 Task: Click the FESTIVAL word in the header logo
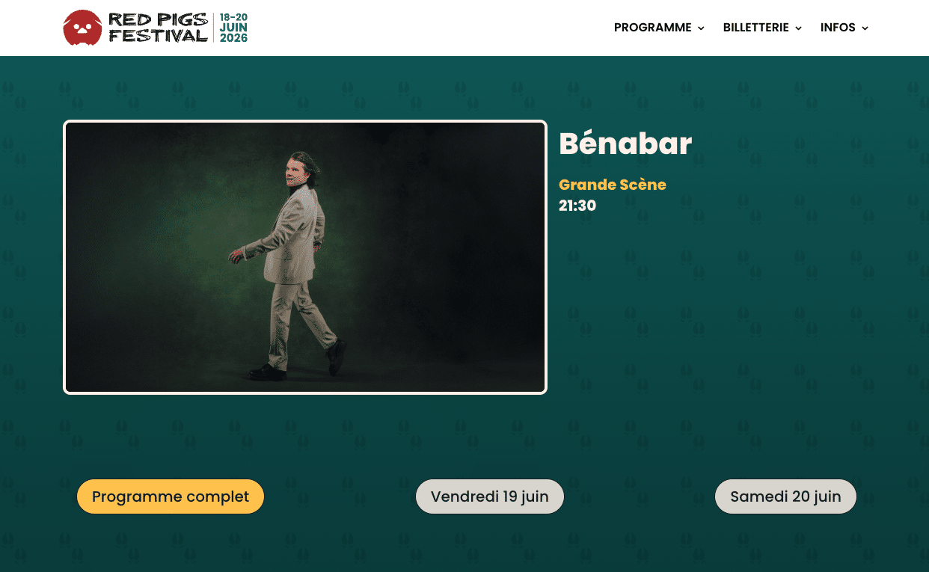158,35
